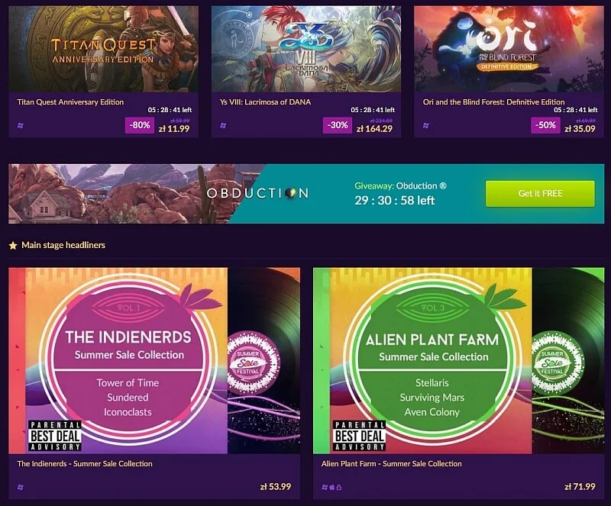Click Windows icon on Ys VIII card
611x506 pixels.
pos(223,125)
